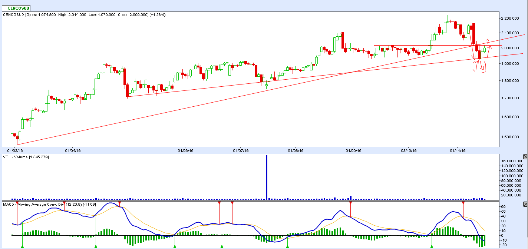528x249 pixels.
Task: Close the MACD indicator panel
Action: tap(525, 204)
